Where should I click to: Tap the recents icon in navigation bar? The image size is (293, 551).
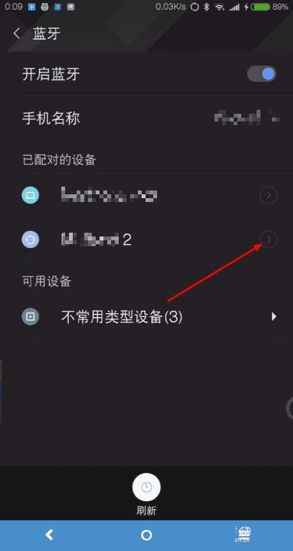[x=243, y=534]
